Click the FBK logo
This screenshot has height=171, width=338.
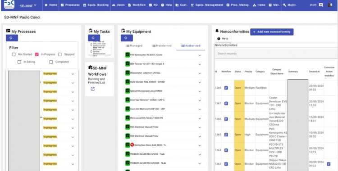coord(9,4)
